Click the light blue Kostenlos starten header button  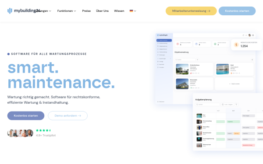click(237, 11)
